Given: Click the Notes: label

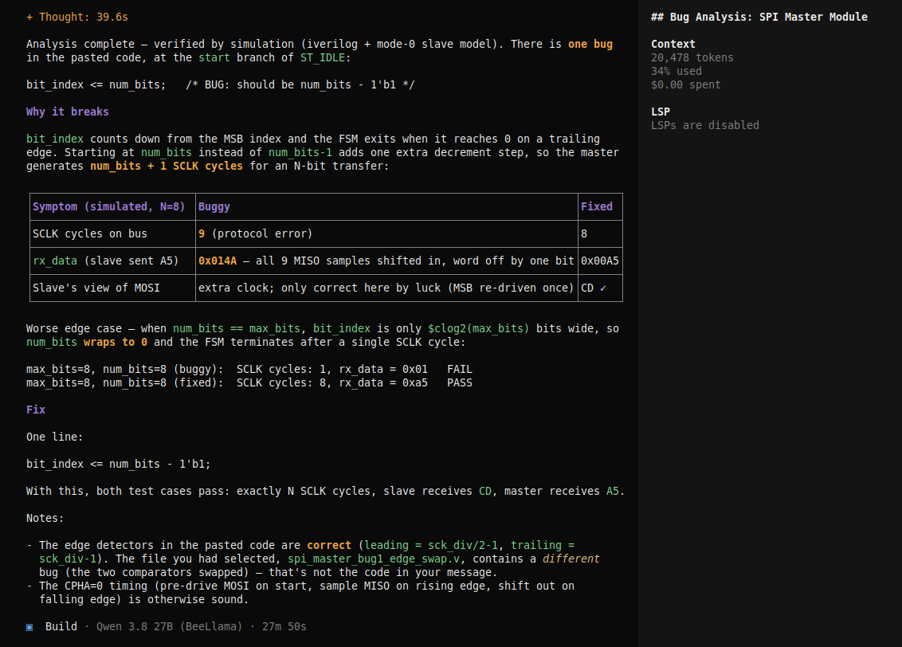Looking at the screenshot, I should 45,518.
